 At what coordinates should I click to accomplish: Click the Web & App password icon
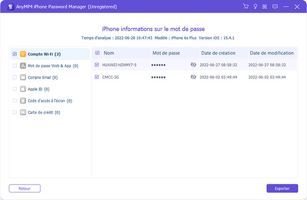(23, 66)
